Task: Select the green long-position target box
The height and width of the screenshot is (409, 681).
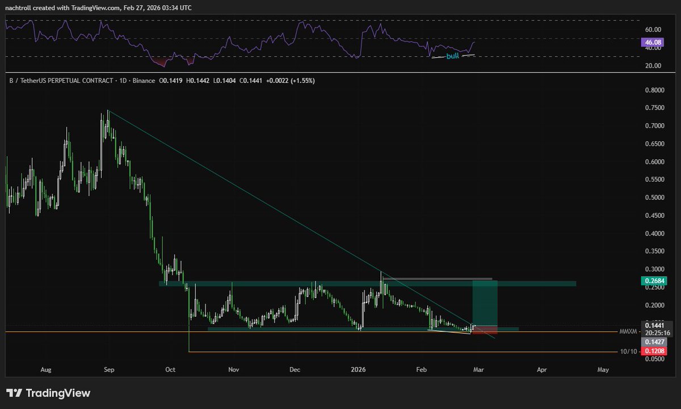Action: [485, 303]
